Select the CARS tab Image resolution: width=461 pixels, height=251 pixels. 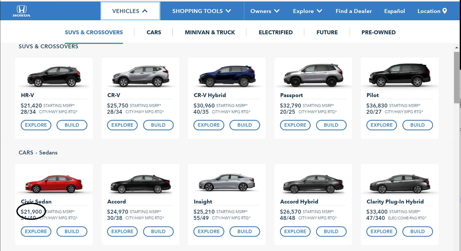click(x=154, y=32)
